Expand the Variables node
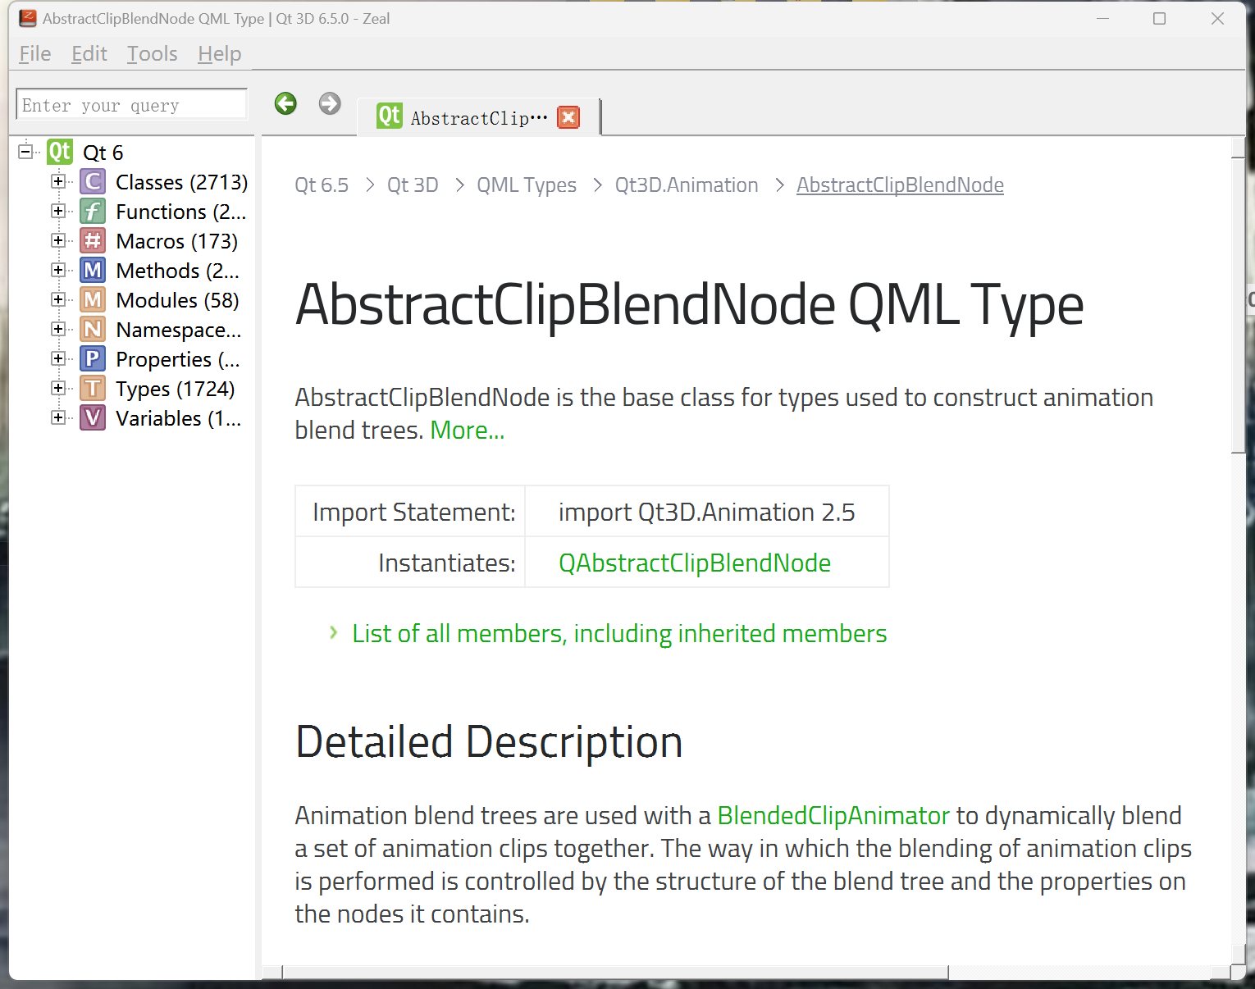 (x=57, y=417)
